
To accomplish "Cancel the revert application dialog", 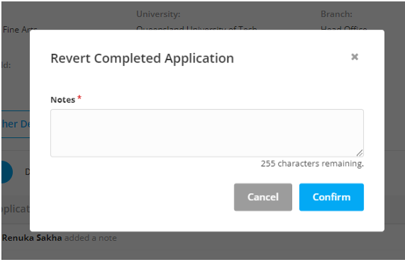I will coord(263,197).
